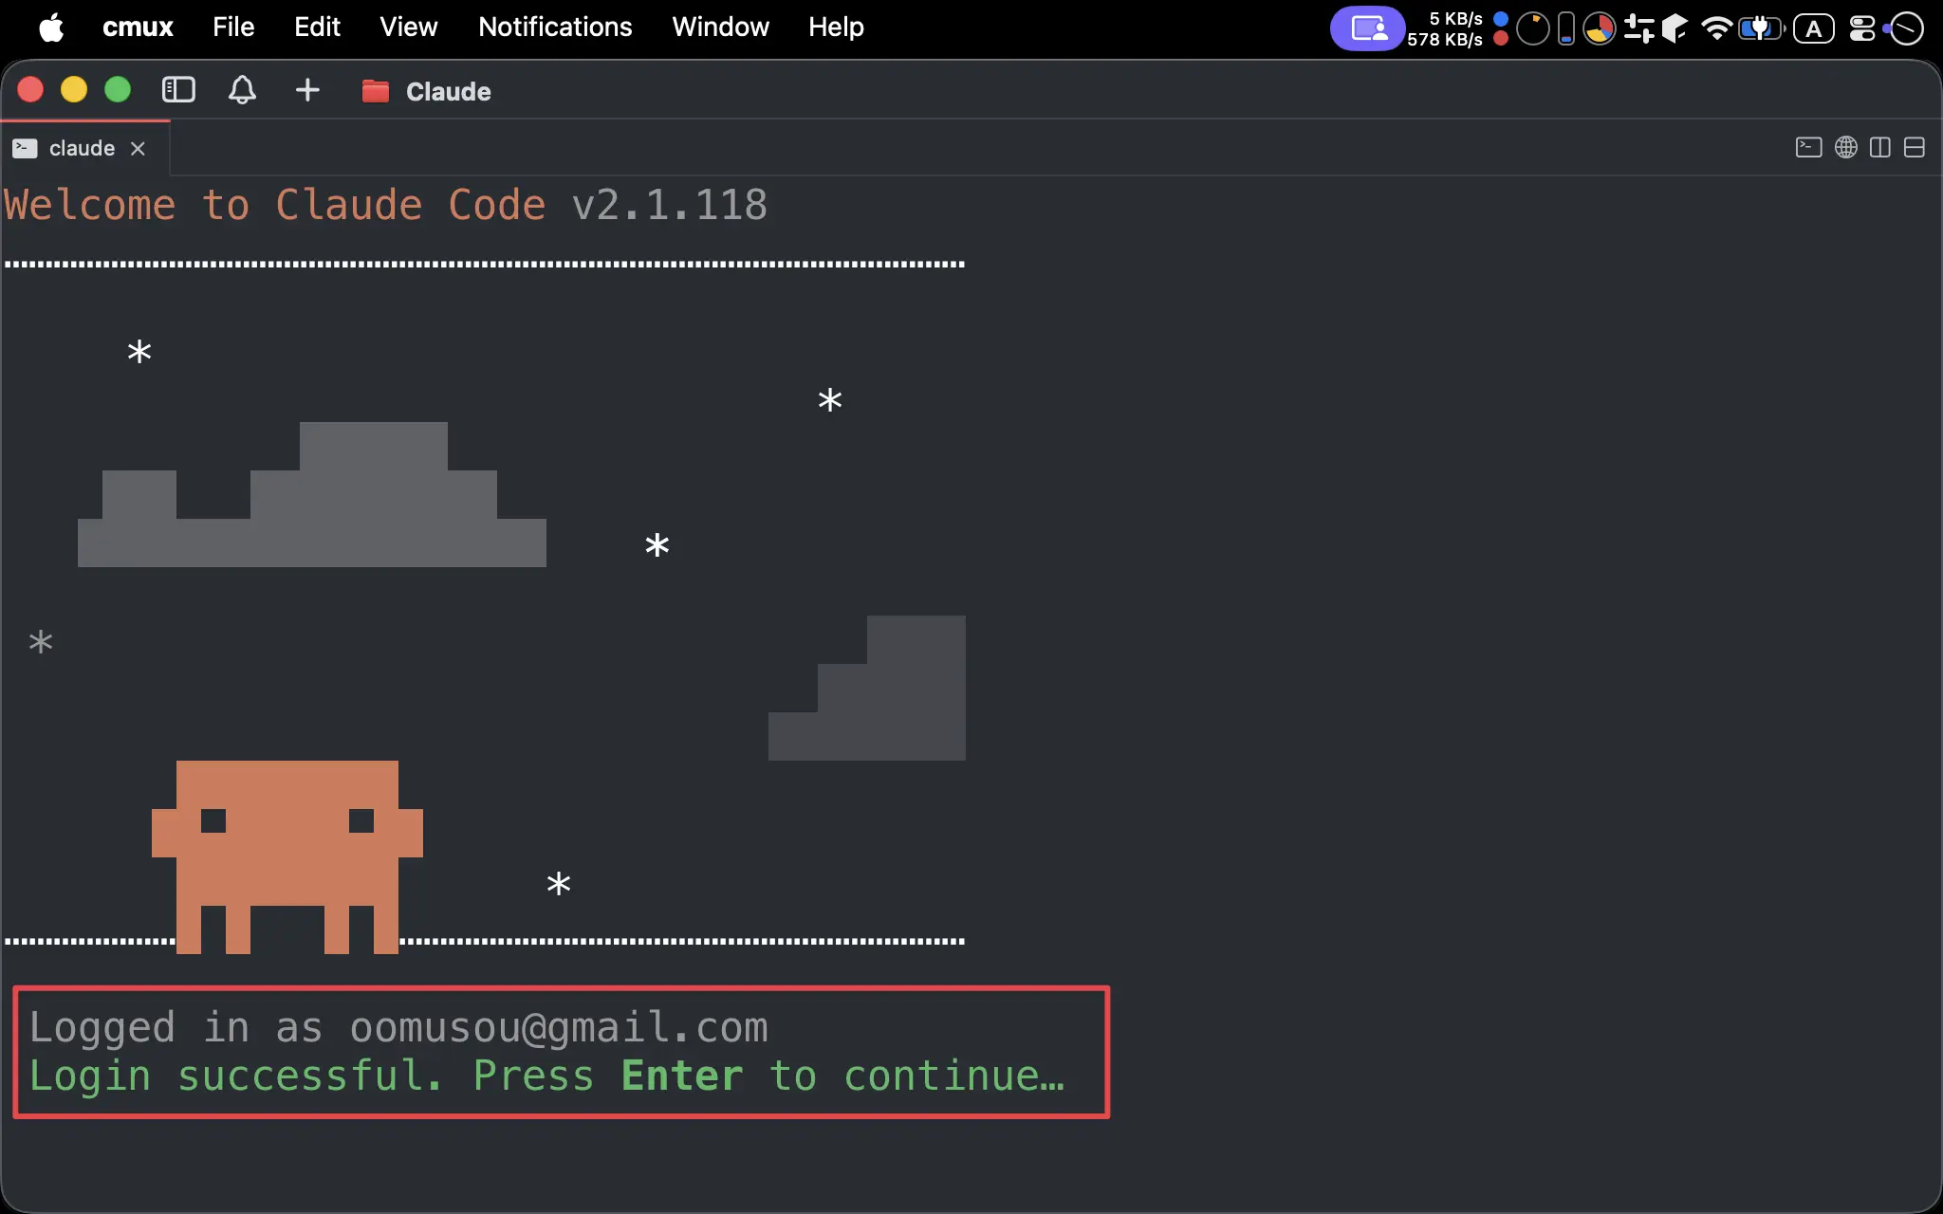Split the pane side by side
Viewport: 1943px width, 1214px height.
click(1880, 147)
